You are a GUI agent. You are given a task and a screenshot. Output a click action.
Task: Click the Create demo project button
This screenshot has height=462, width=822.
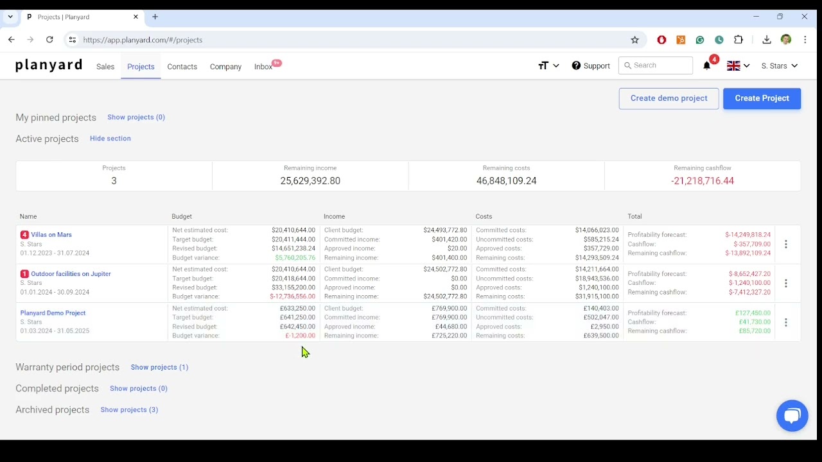(x=669, y=98)
